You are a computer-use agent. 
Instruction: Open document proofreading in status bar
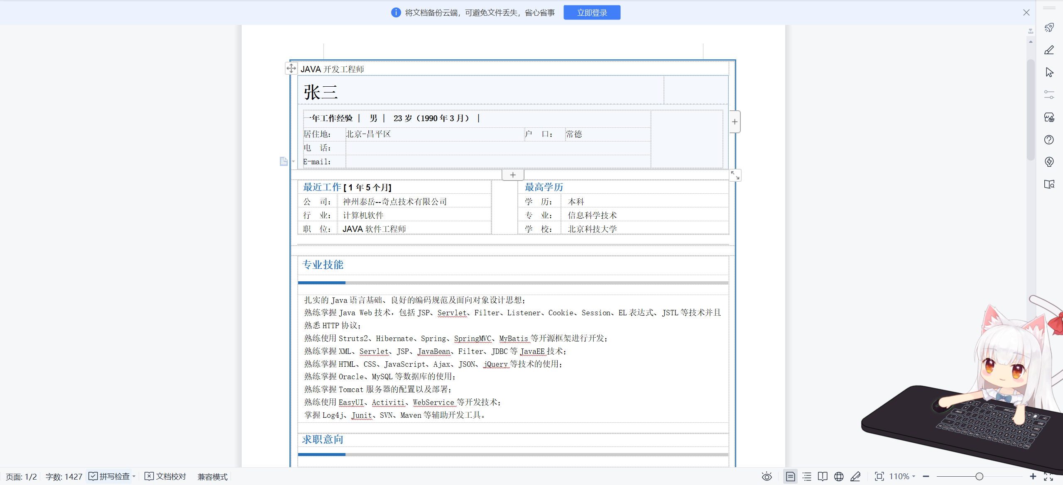tap(166, 476)
